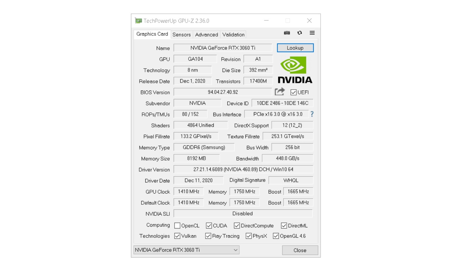Minimize the GPU-Z window
Screen dimensions: 471x265
point(266,21)
